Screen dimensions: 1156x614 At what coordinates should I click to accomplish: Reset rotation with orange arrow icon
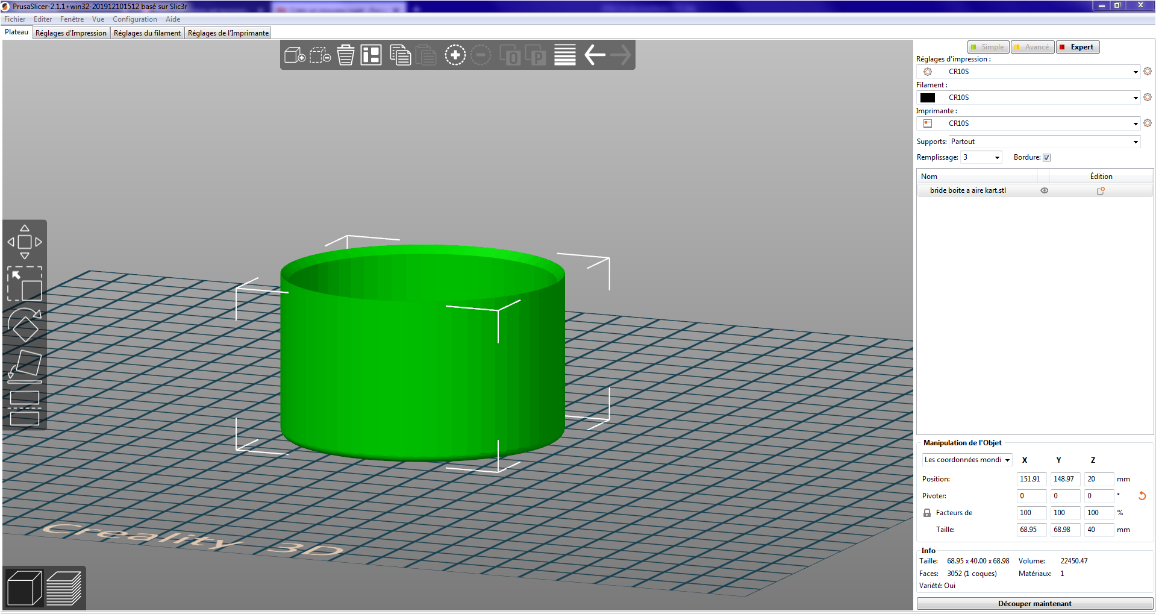tap(1142, 496)
